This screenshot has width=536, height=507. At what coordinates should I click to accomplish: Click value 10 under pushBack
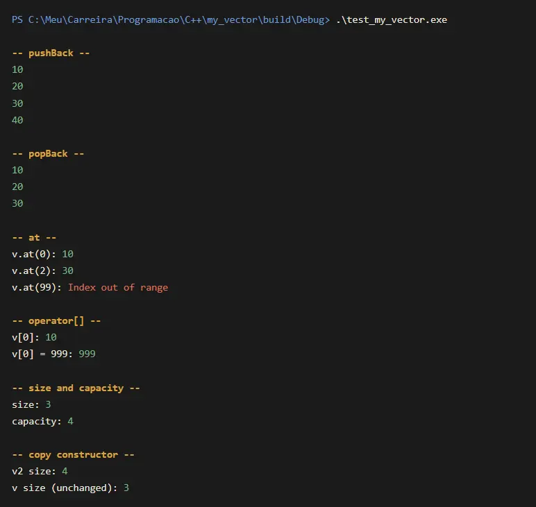point(17,69)
